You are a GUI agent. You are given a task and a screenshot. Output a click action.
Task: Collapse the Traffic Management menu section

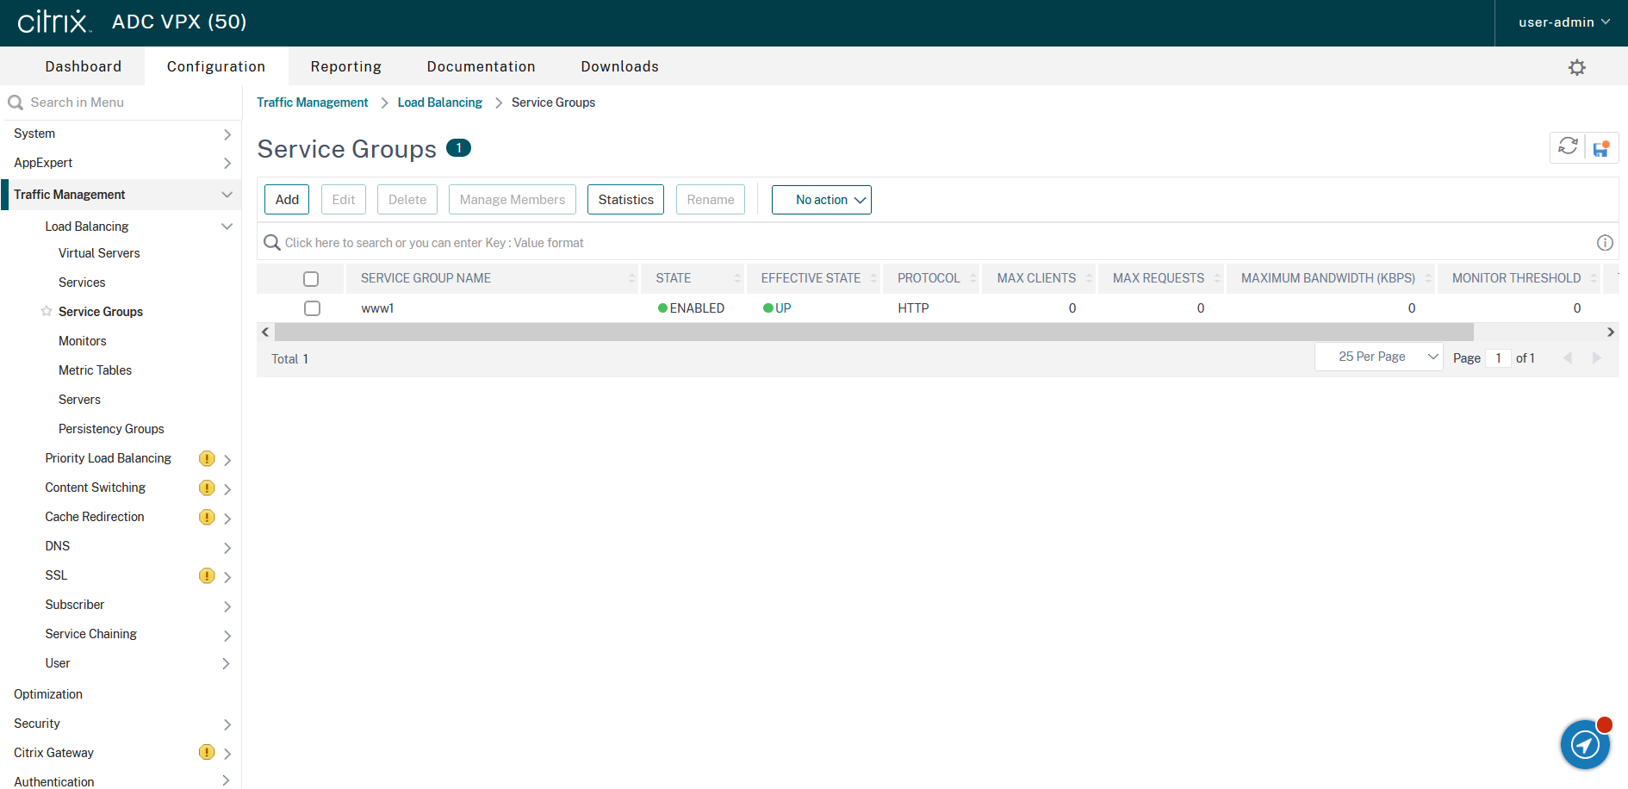coord(227,195)
